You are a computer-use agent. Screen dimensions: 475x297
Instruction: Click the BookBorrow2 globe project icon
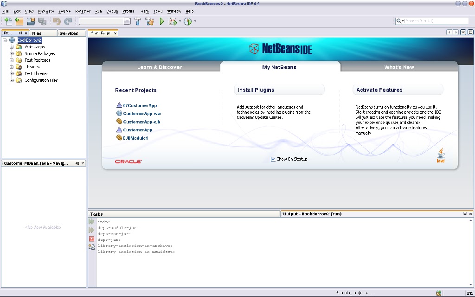tap(12, 40)
